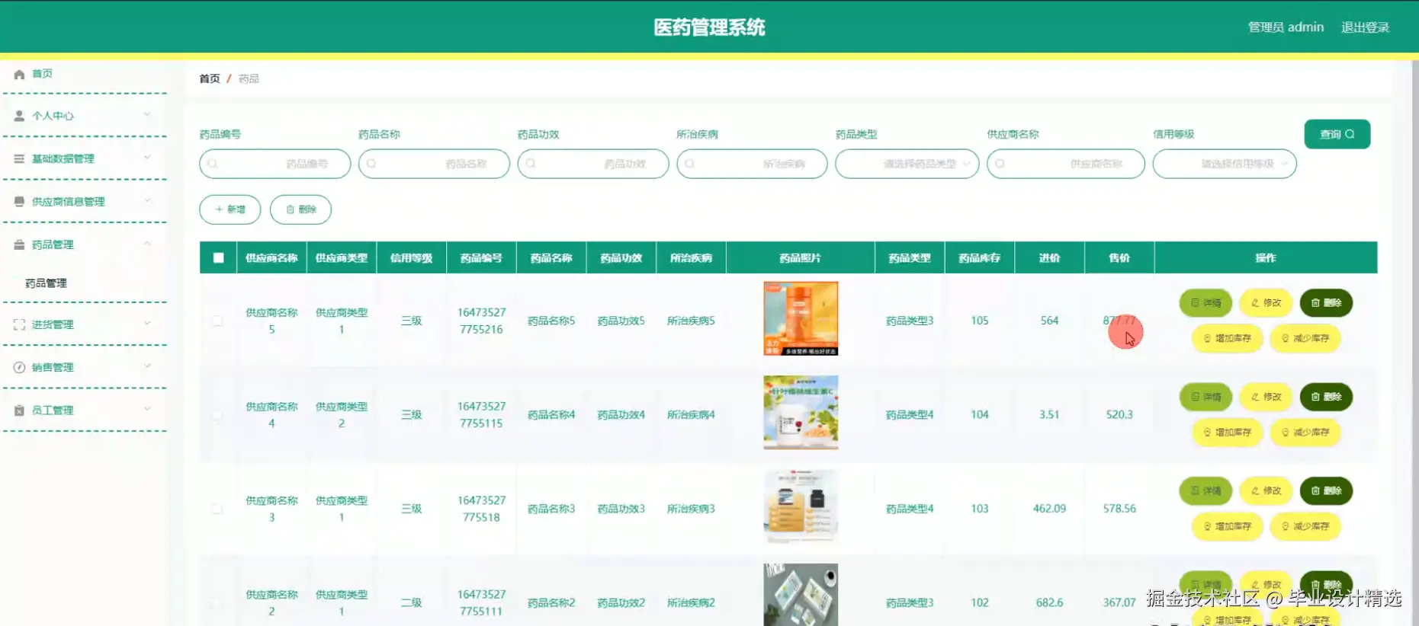Delete the 药品名称5 row

click(x=1326, y=303)
